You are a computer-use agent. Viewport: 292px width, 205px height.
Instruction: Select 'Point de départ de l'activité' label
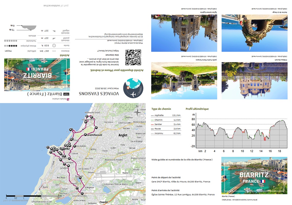(166, 177)
